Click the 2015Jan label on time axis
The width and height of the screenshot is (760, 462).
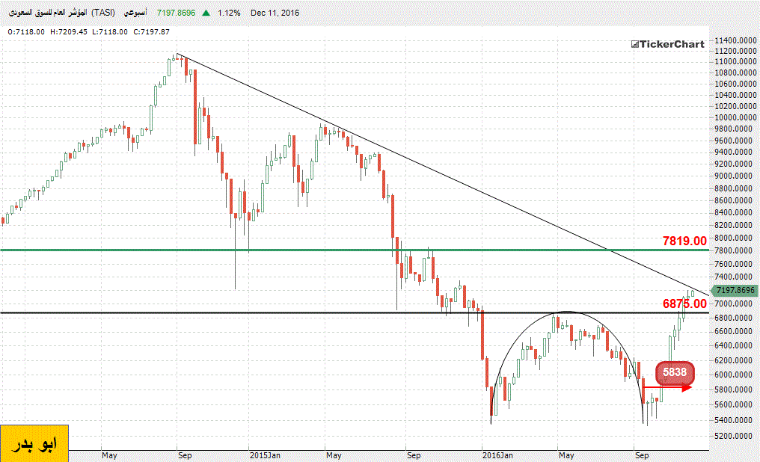(x=265, y=455)
